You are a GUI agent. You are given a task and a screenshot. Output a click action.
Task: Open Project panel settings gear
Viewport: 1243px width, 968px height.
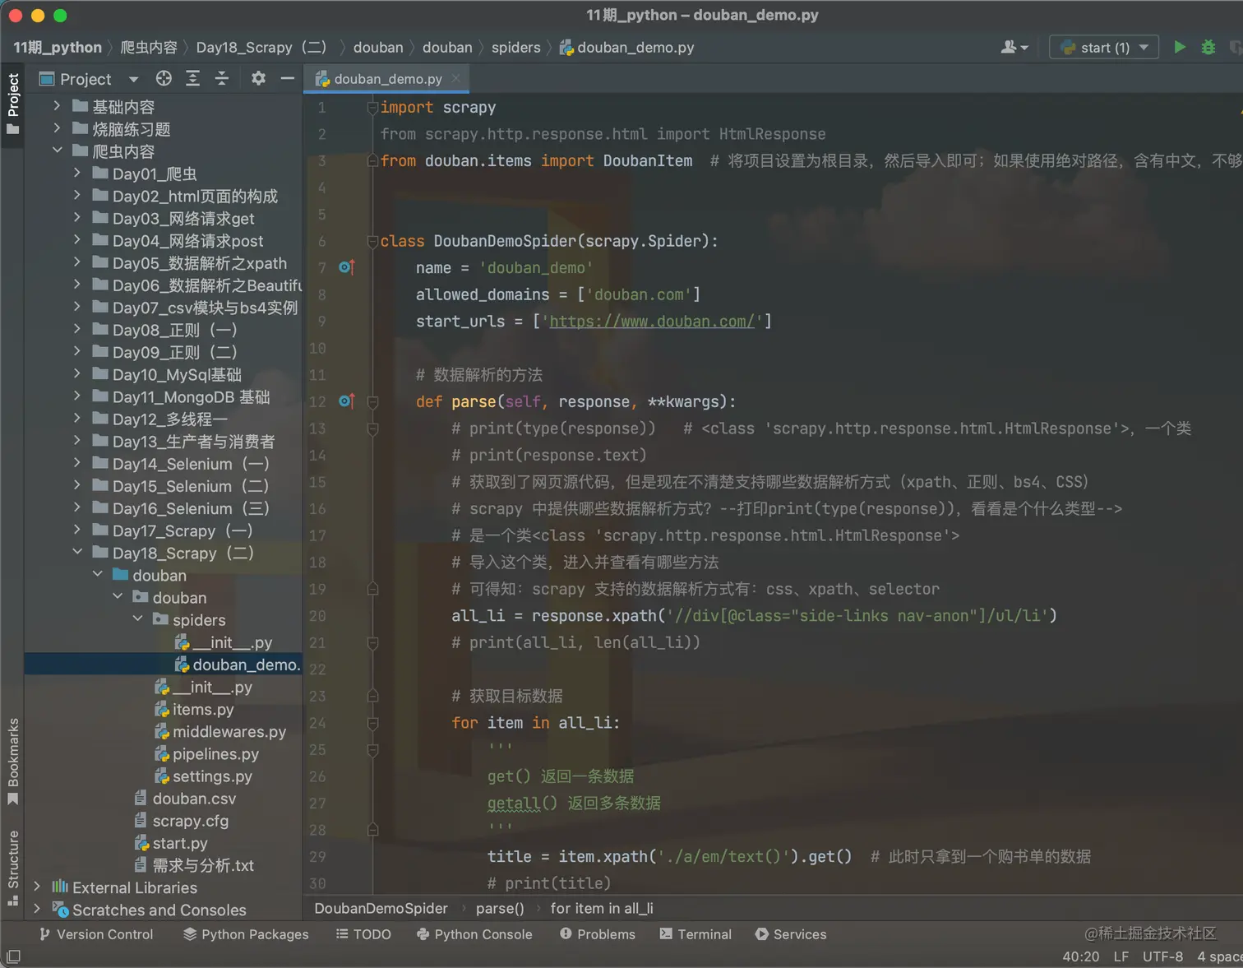258,78
